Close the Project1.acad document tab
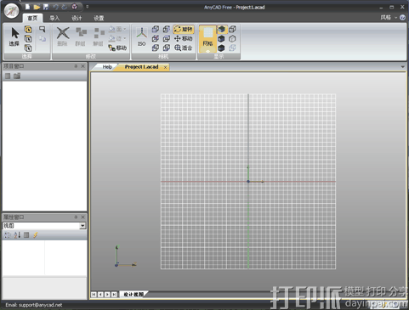The width and height of the screenshot is (409, 310). coord(165,67)
